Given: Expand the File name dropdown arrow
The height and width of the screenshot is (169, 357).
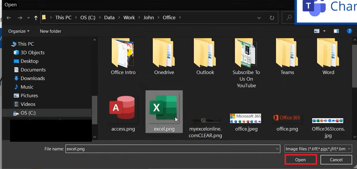Looking at the screenshot, I should click(x=277, y=149).
